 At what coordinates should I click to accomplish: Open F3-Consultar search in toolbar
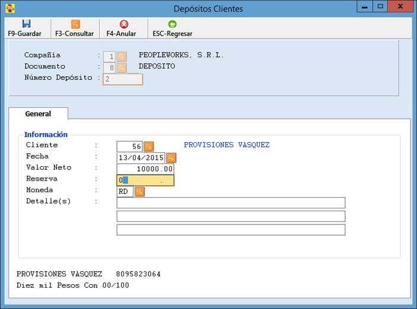coord(75,24)
